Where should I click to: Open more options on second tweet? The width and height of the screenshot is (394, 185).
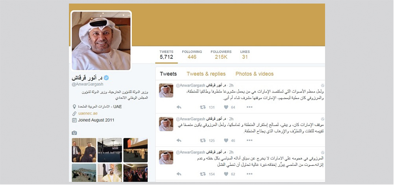click(x=249, y=141)
